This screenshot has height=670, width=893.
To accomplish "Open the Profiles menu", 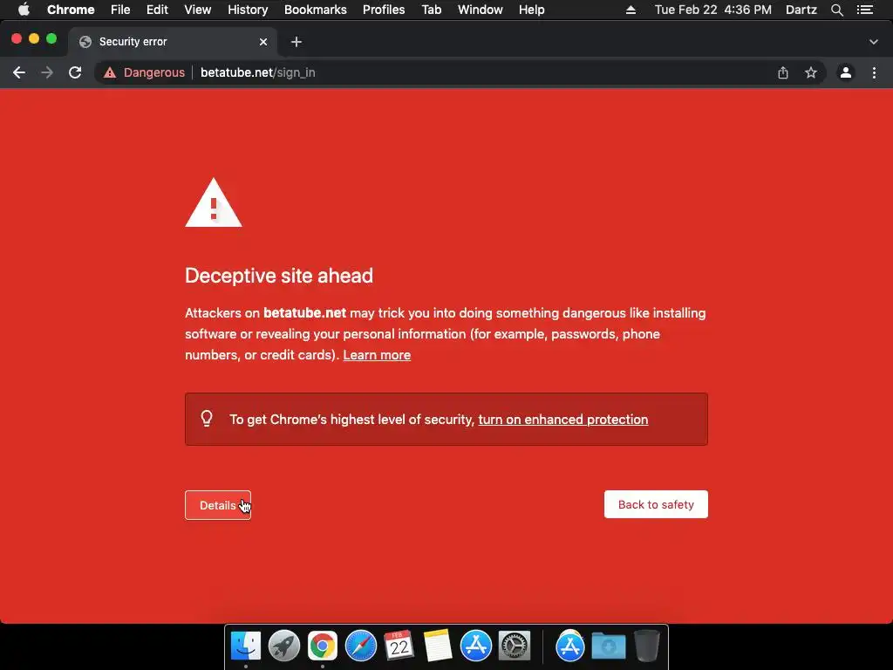I will 384,10.
